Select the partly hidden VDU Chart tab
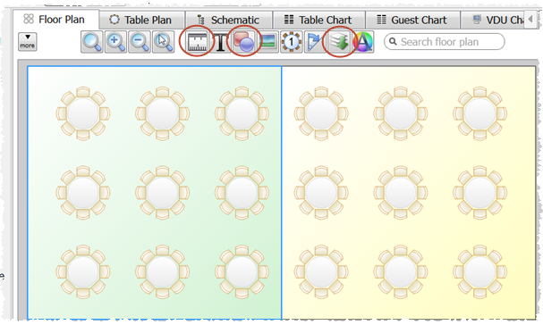The width and height of the screenshot is (543, 325). (x=492, y=20)
